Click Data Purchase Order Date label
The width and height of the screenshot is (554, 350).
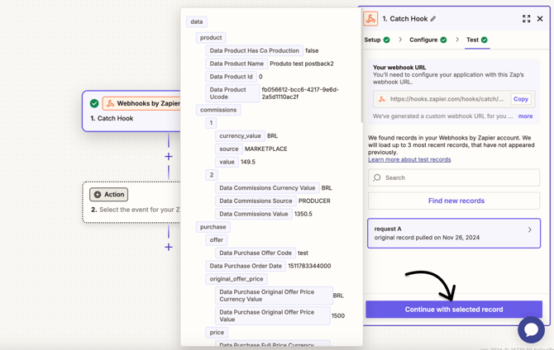[246, 266]
